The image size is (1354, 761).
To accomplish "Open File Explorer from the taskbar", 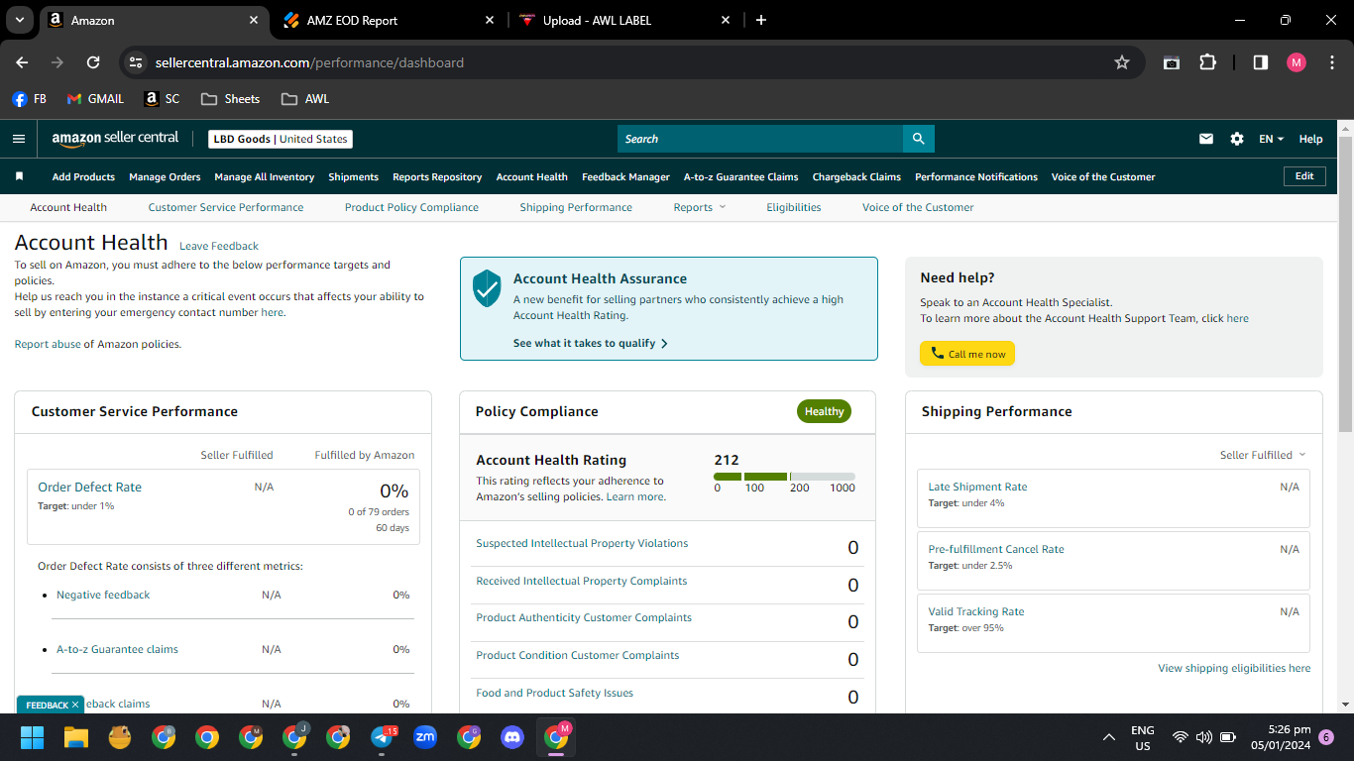I will click(76, 737).
